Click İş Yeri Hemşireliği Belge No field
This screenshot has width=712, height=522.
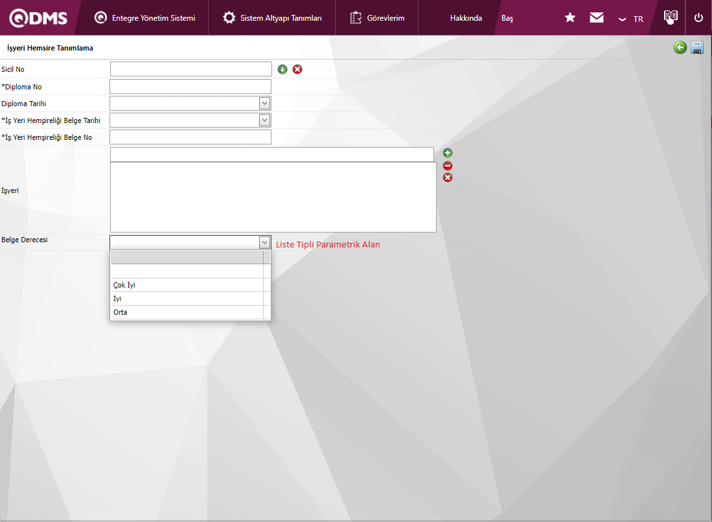pyautogui.click(x=190, y=137)
